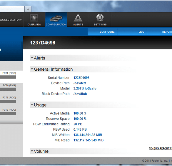Open a new browser tab with plus button
This screenshot has height=166, width=172.
(x=28, y=9)
